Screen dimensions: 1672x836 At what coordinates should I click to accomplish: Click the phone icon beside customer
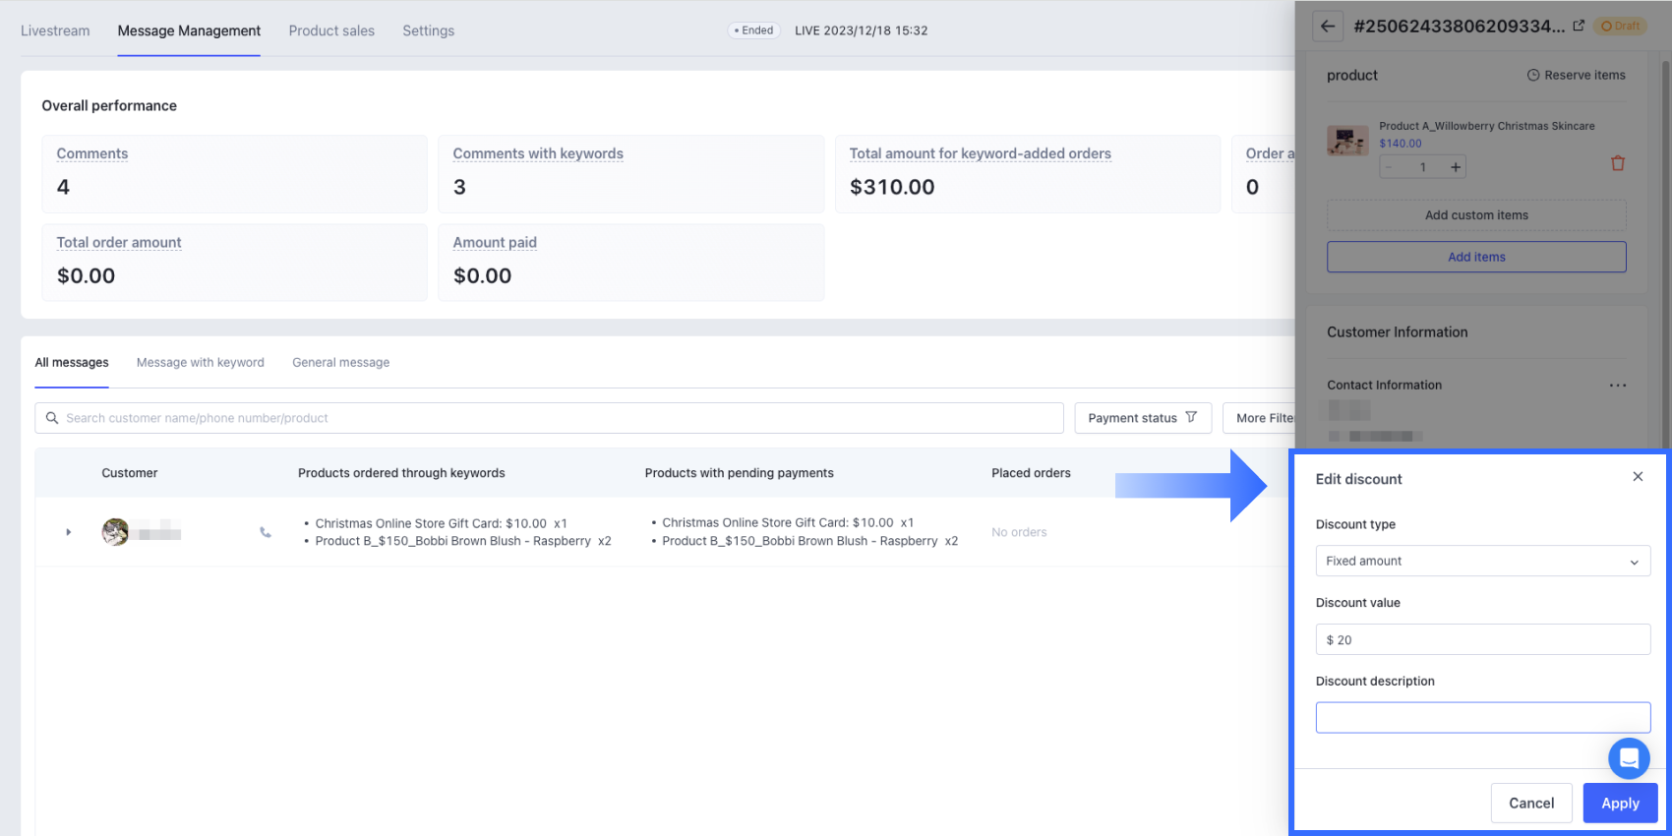click(x=266, y=532)
